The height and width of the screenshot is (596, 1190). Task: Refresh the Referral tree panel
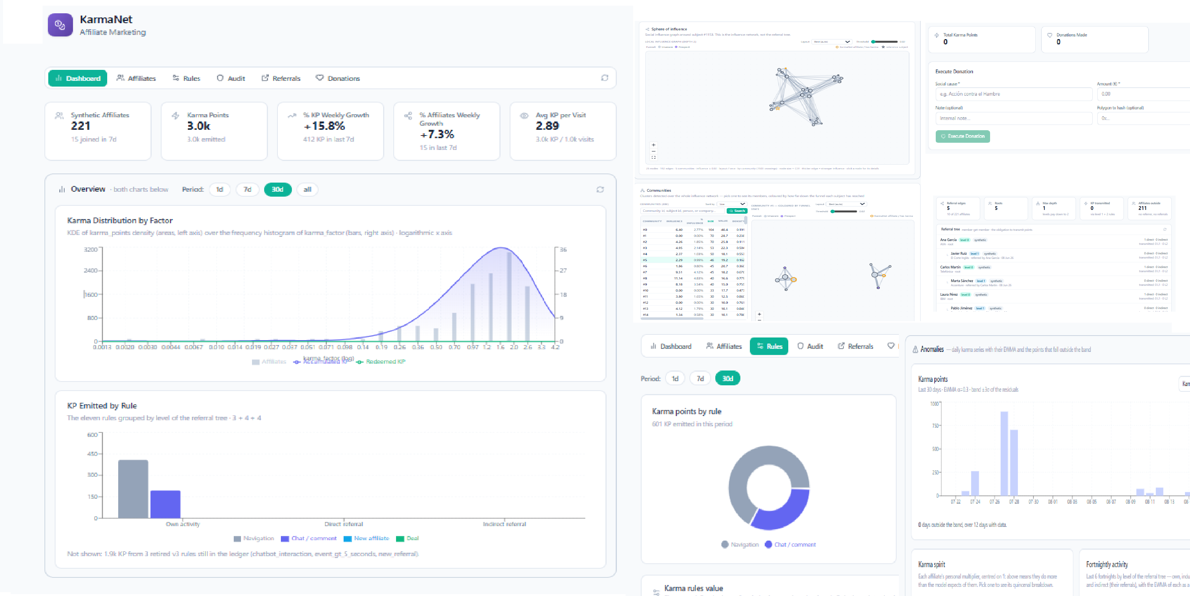(1165, 229)
